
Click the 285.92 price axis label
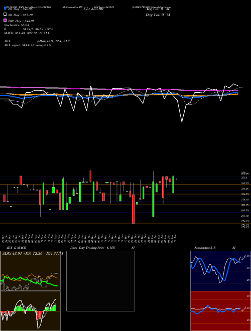(244, 216)
